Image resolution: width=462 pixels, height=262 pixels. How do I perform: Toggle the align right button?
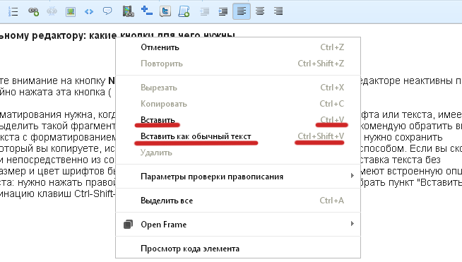click(278, 11)
